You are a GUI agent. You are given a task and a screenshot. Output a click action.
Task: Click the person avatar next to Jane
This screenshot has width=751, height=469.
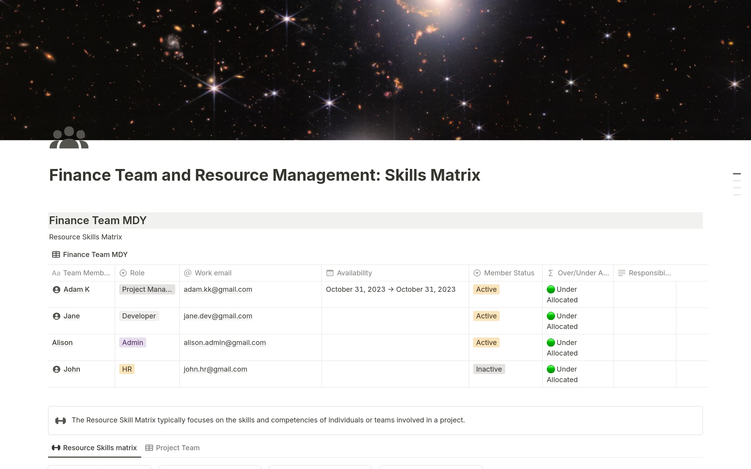[56, 316]
